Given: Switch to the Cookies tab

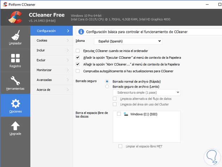Looking at the screenshot, I should [x=51, y=40].
